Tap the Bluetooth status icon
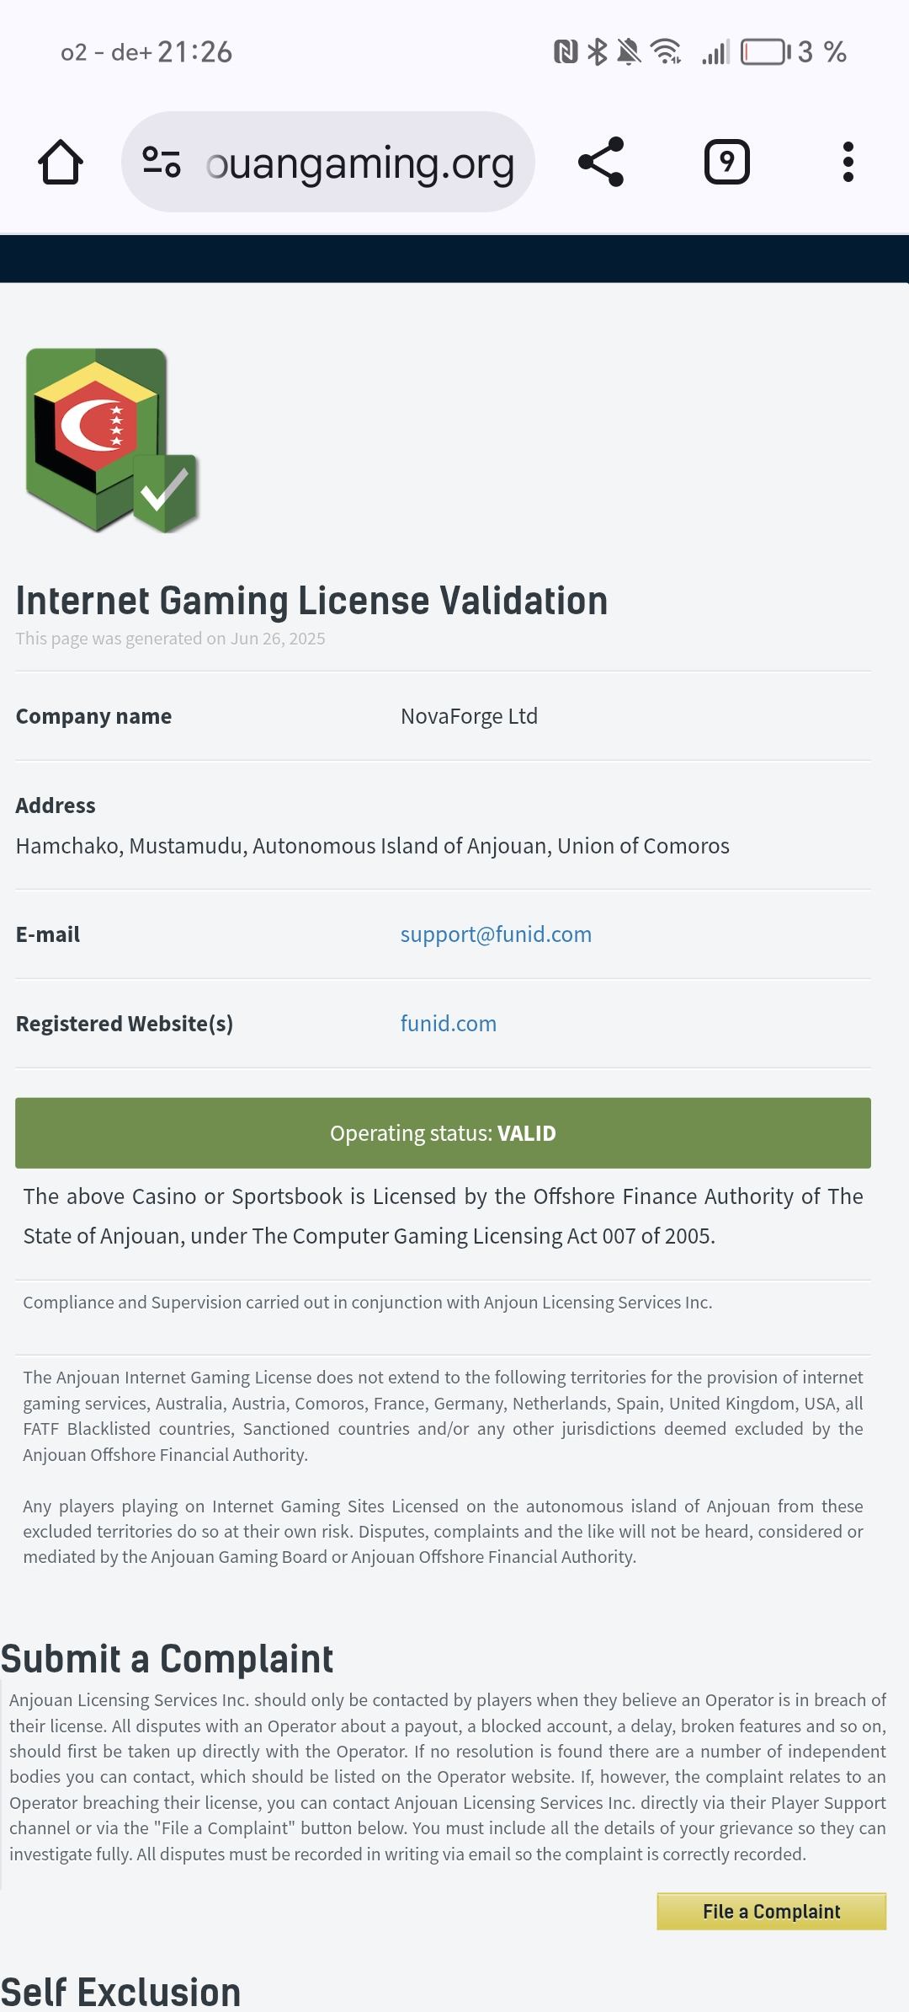Screen dimensions: 909x2012 pos(597,52)
